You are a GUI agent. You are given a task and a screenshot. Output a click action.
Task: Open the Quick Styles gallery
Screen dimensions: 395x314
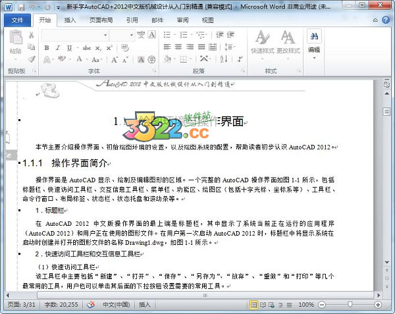(x=263, y=45)
